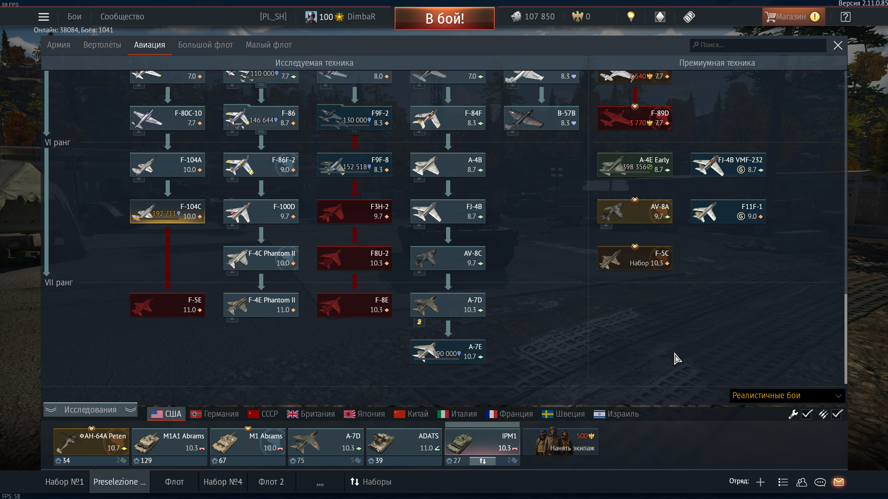Collapse the Исследования panel expander
The width and height of the screenshot is (888, 499).
point(90,410)
